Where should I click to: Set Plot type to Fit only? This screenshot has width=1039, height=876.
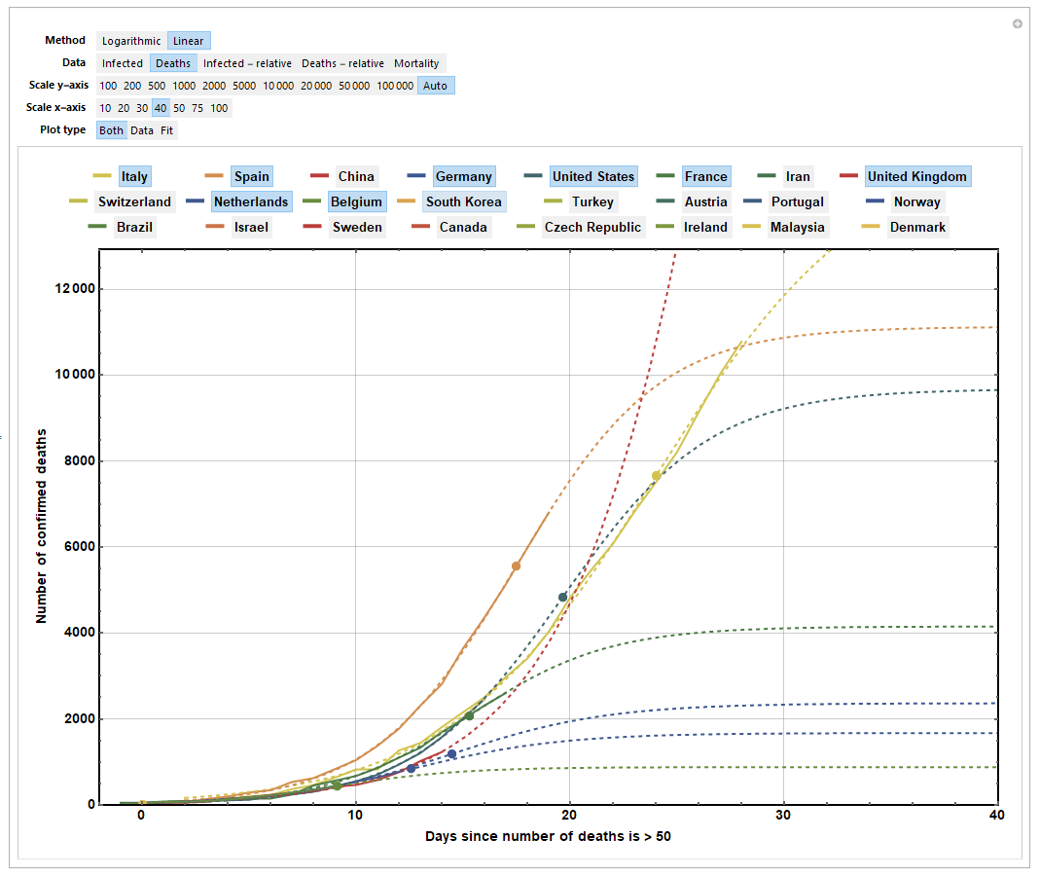pos(168,129)
